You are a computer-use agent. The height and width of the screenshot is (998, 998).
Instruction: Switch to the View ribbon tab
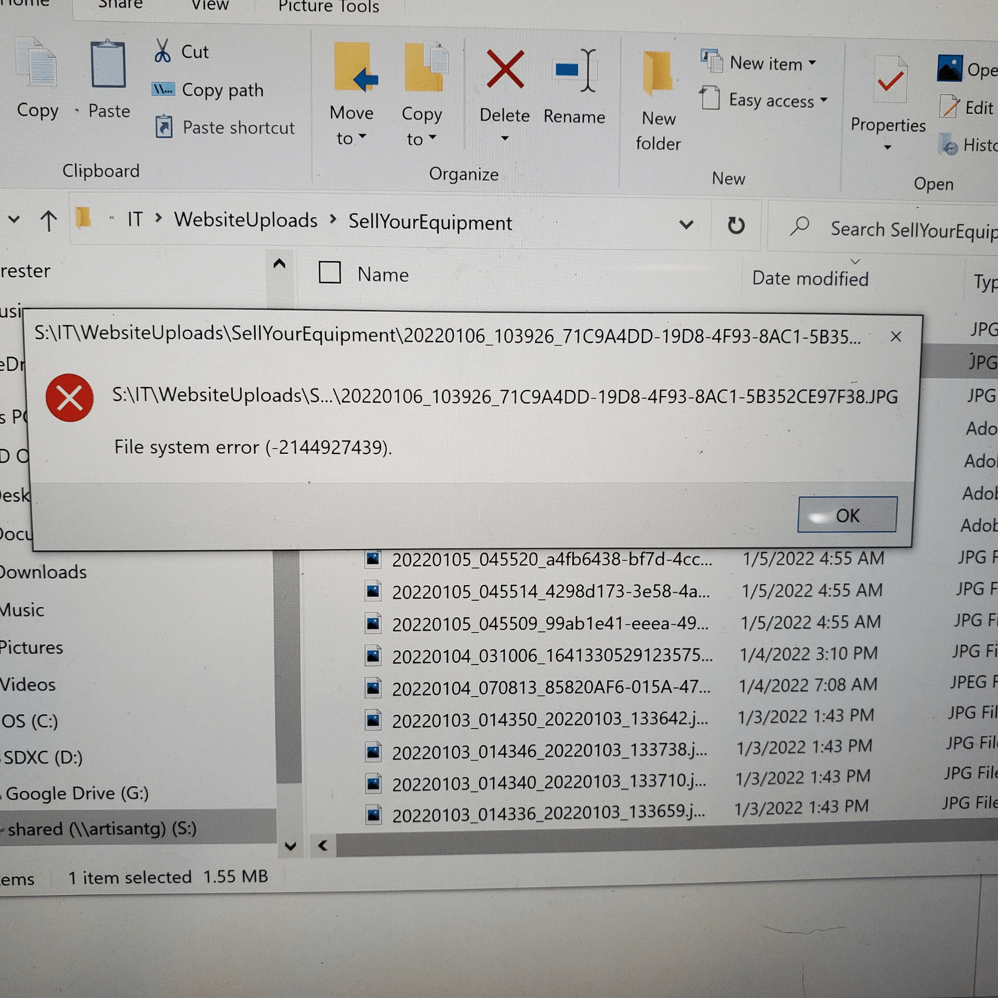click(210, 5)
